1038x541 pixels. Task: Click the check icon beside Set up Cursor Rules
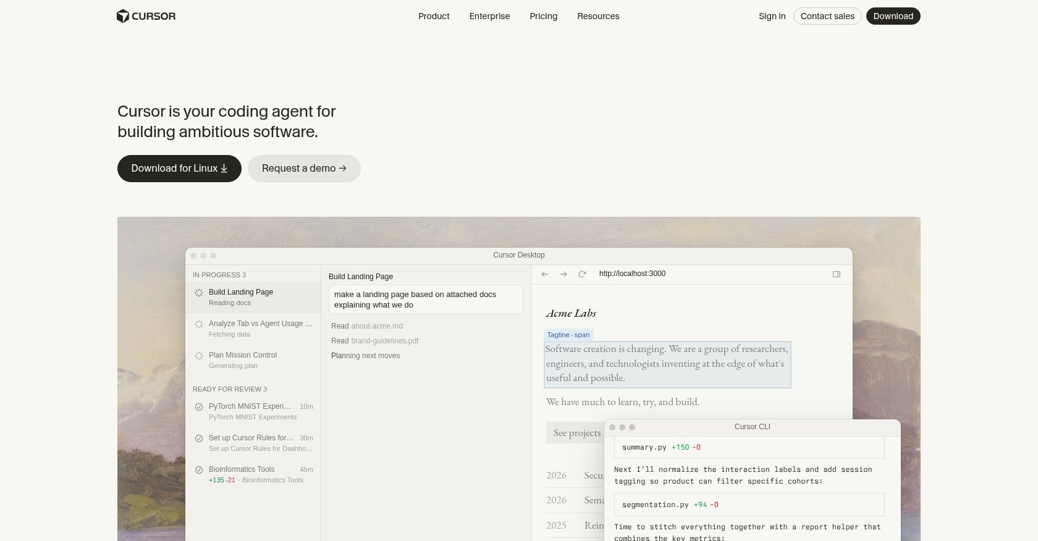click(199, 438)
